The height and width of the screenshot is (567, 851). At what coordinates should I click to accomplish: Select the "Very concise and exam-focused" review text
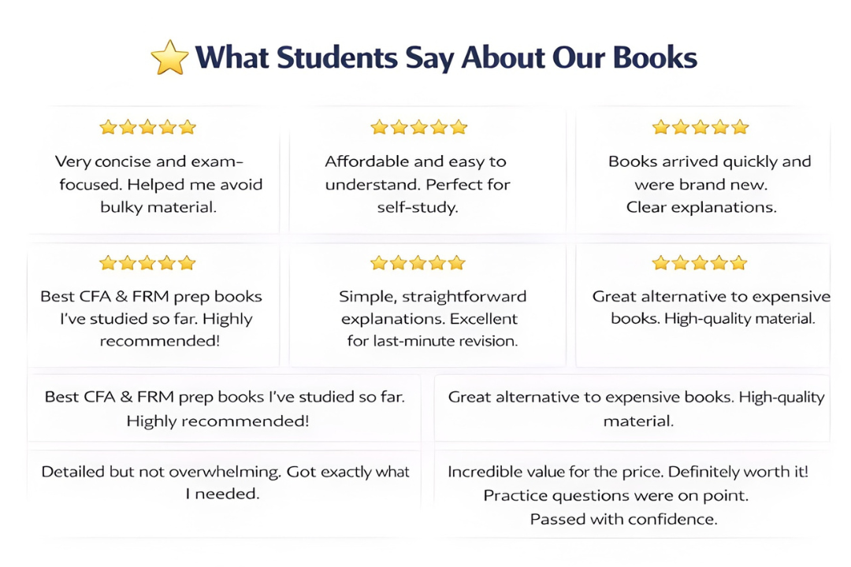click(x=158, y=184)
